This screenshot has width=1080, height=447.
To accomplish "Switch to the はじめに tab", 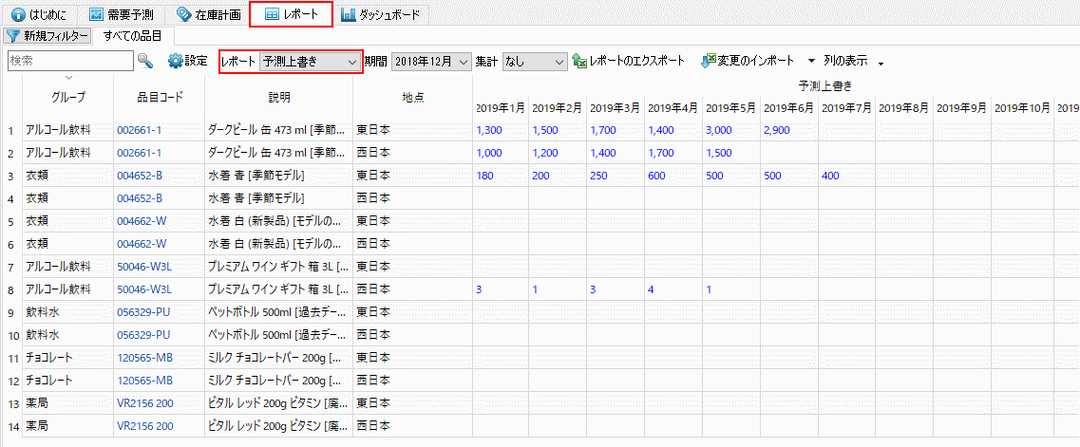I will (x=40, y=15).
